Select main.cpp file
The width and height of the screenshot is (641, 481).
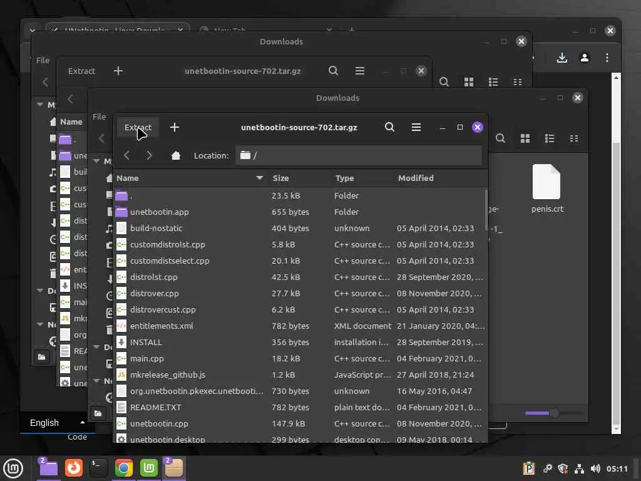click(300, 359)
